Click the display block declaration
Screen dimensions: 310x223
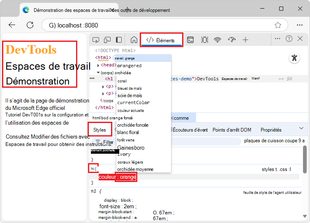click(x=119, y=200)
